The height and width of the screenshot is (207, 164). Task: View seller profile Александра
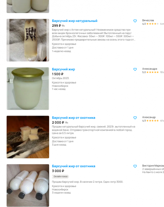point(150,69)
